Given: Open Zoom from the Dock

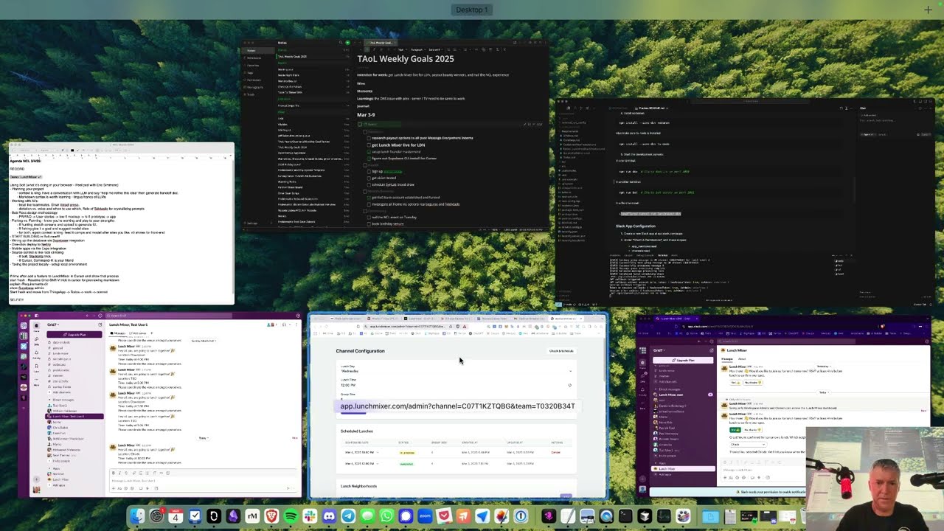Looking at the screenshot, I should [x=425, y=517].
